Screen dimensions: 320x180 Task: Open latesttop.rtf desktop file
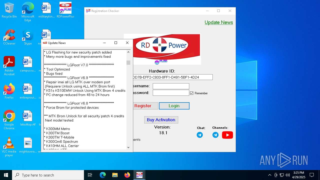pyautogui.click(x=28, y=118)
